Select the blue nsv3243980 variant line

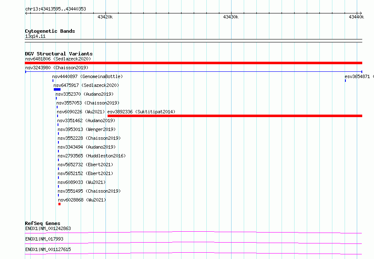point(193,72)
